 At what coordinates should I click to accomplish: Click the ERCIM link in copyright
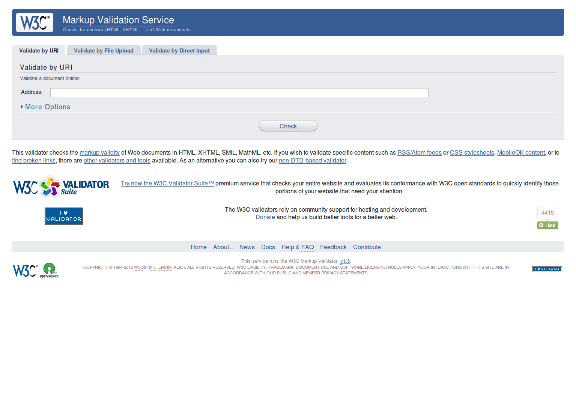point(165,267)
